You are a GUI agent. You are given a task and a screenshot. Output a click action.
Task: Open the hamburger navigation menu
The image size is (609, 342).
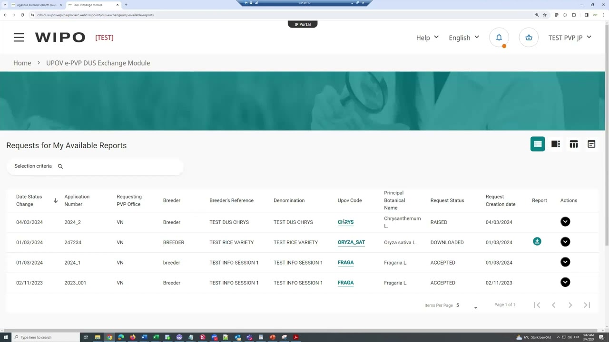19,38
